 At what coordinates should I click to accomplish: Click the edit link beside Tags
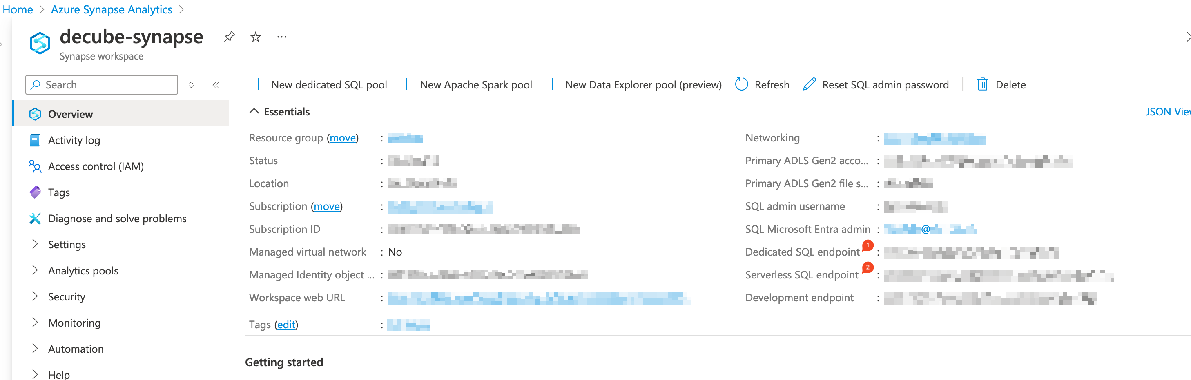tap(286, 325)
